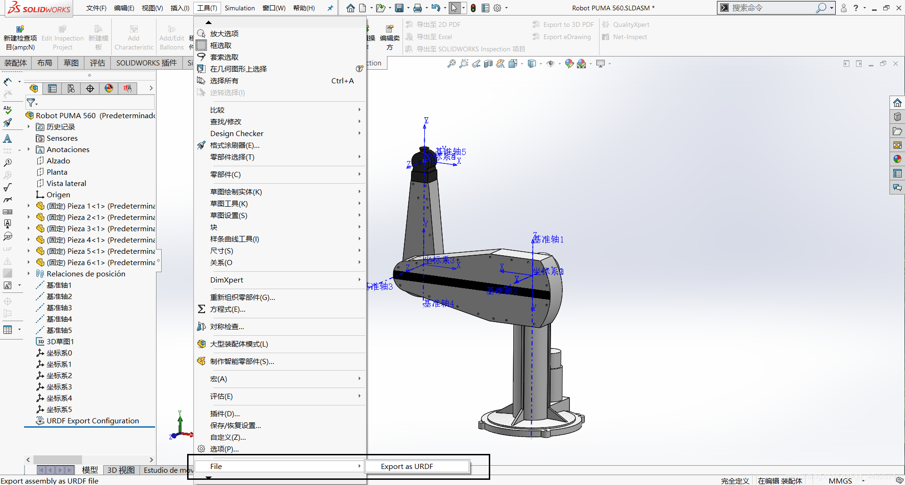Screen dimensions: 905x485
Task: Open the Options gear icon in the top toolbar
Action: [497, 8]
